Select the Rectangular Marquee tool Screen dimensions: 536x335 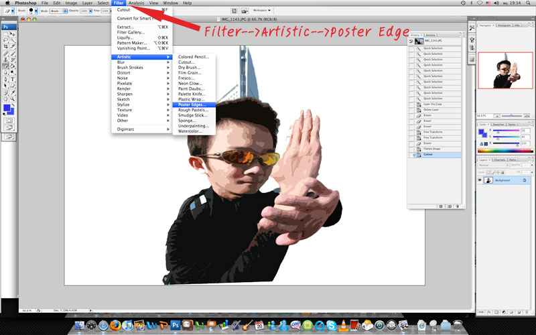5,34
